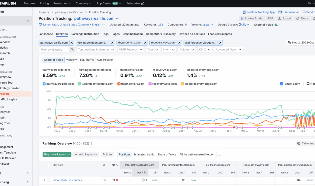Viewport: 315px width, 186px height.
Task: Open the date range calendar picker
Action: tap(289, 43)
